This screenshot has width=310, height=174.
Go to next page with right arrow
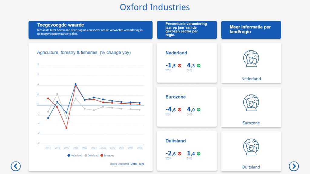coord(294,166)
